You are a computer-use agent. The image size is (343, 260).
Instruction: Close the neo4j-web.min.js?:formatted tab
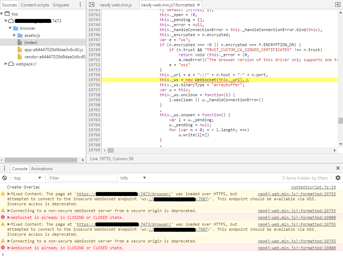[199, 5]
